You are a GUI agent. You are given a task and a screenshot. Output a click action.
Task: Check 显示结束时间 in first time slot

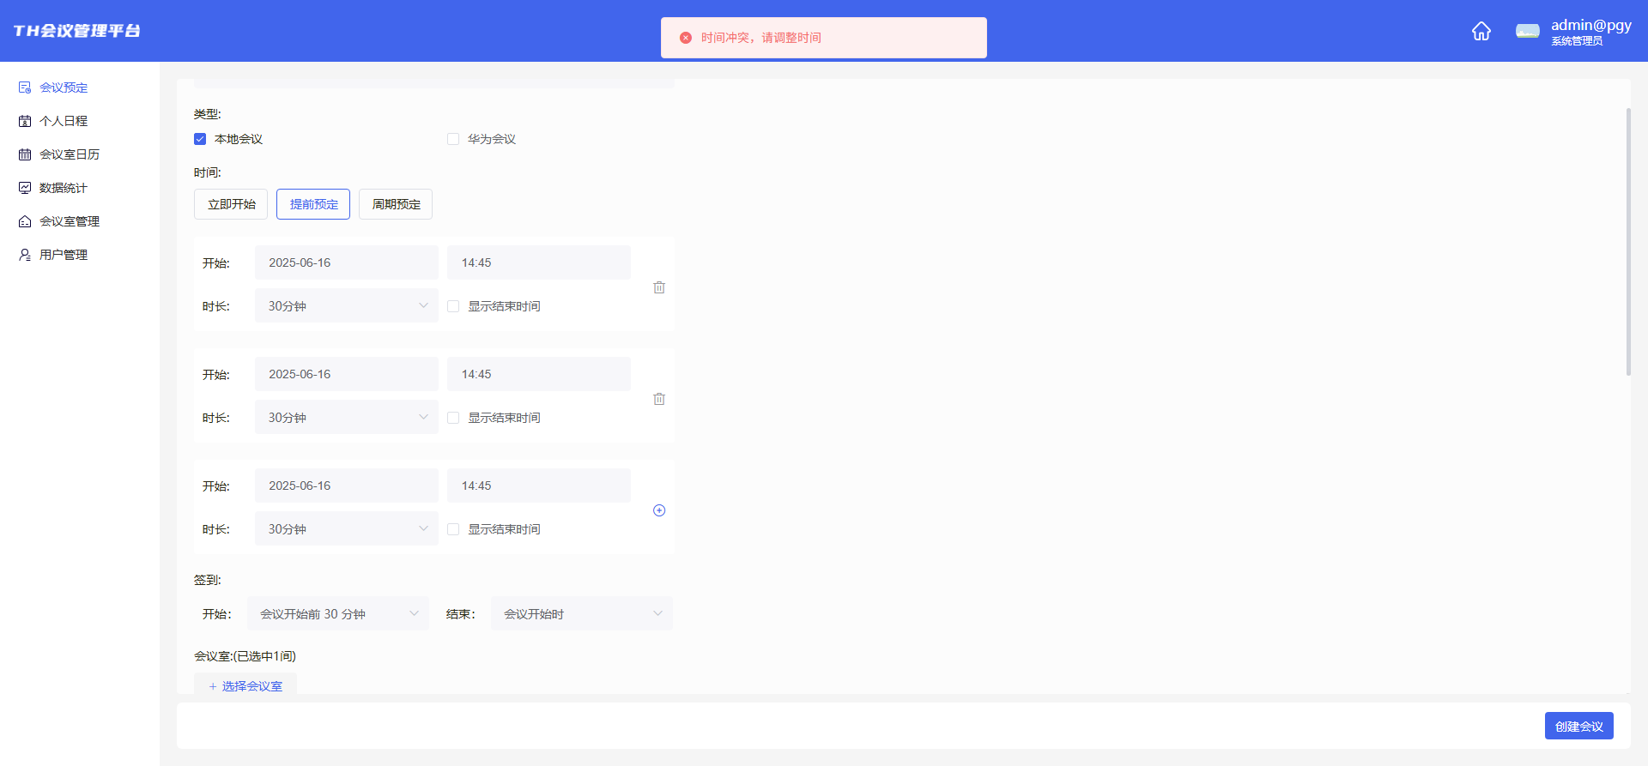(x=453, y=306)
